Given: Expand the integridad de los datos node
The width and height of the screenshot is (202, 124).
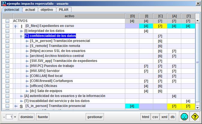Looking at the screenshot, I should pyautogui.click(x=21, y=31).
